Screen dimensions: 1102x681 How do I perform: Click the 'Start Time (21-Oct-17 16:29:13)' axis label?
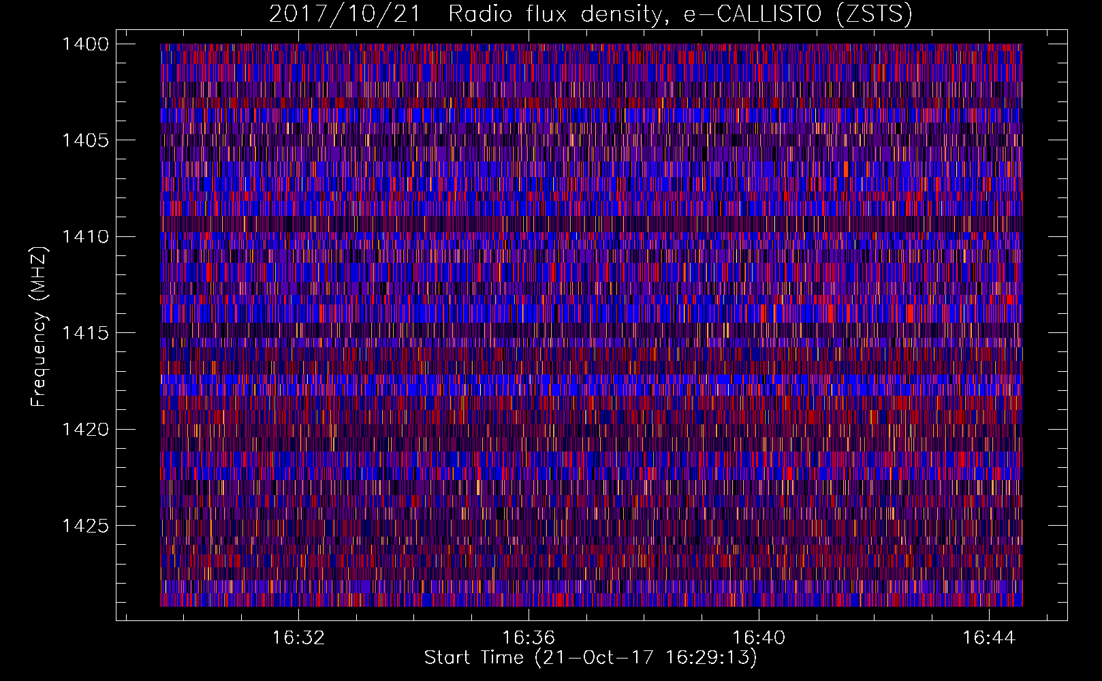591,658
